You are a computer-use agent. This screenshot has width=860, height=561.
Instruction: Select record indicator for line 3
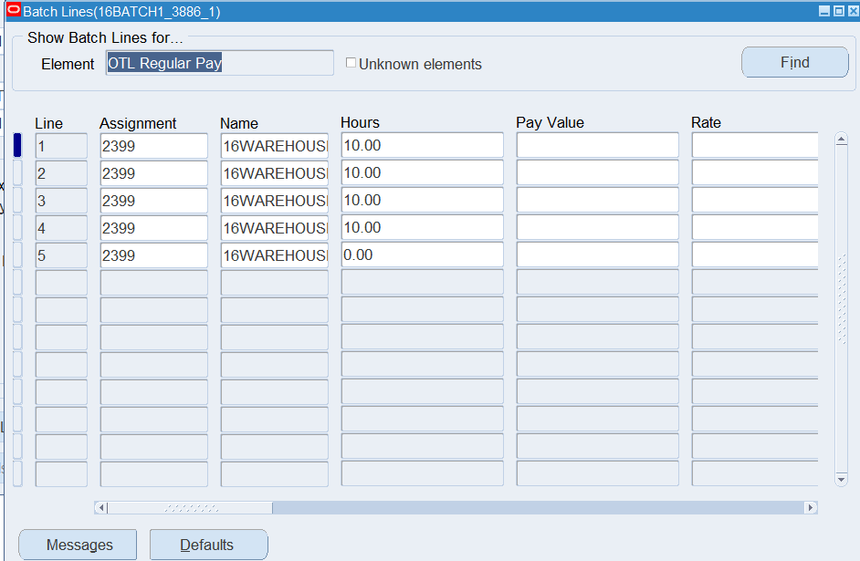point(17,201)
